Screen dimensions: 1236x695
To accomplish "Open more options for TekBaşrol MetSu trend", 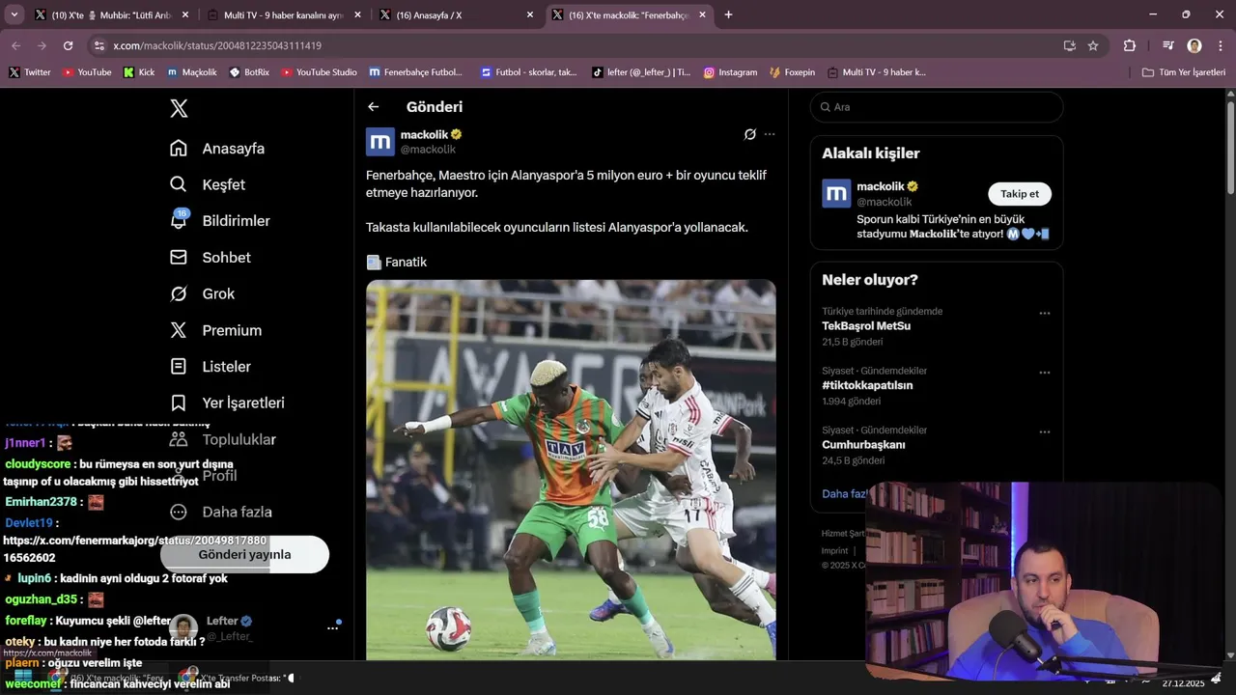I will pyautogui.click(x=1044, y=313).
